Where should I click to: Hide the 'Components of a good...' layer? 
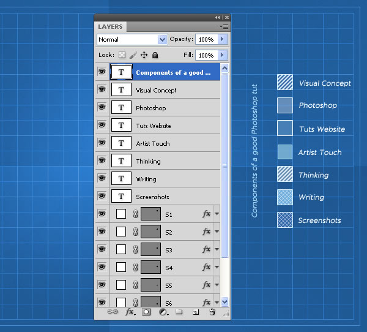pyautogui.click(x=102, y=72)
